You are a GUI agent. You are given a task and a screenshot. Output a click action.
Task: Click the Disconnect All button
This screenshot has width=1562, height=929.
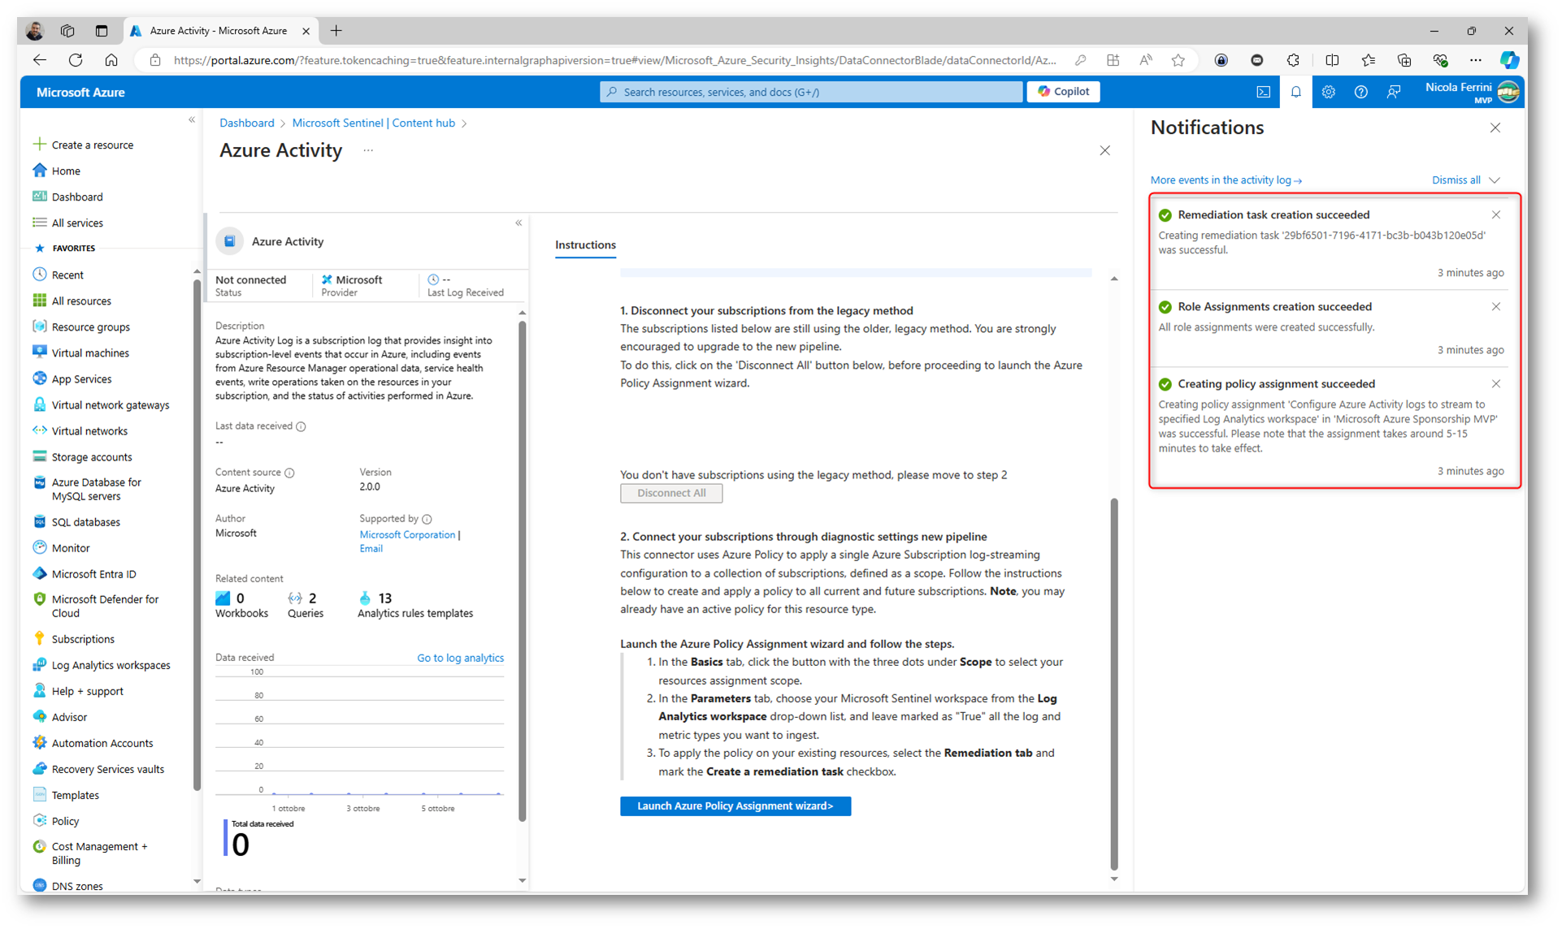point(671,494)
